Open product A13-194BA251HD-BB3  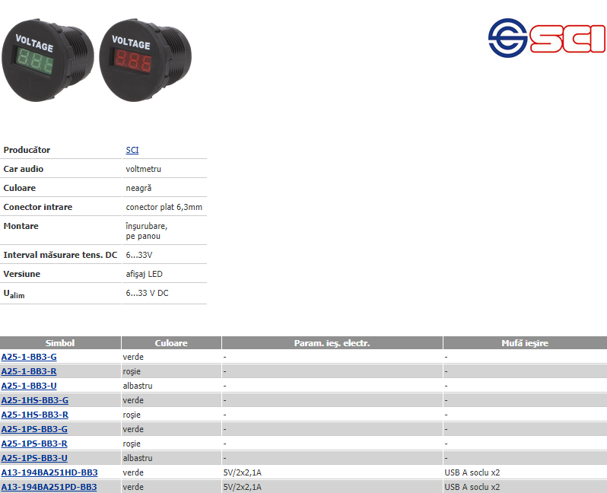[x=49, y=472]
